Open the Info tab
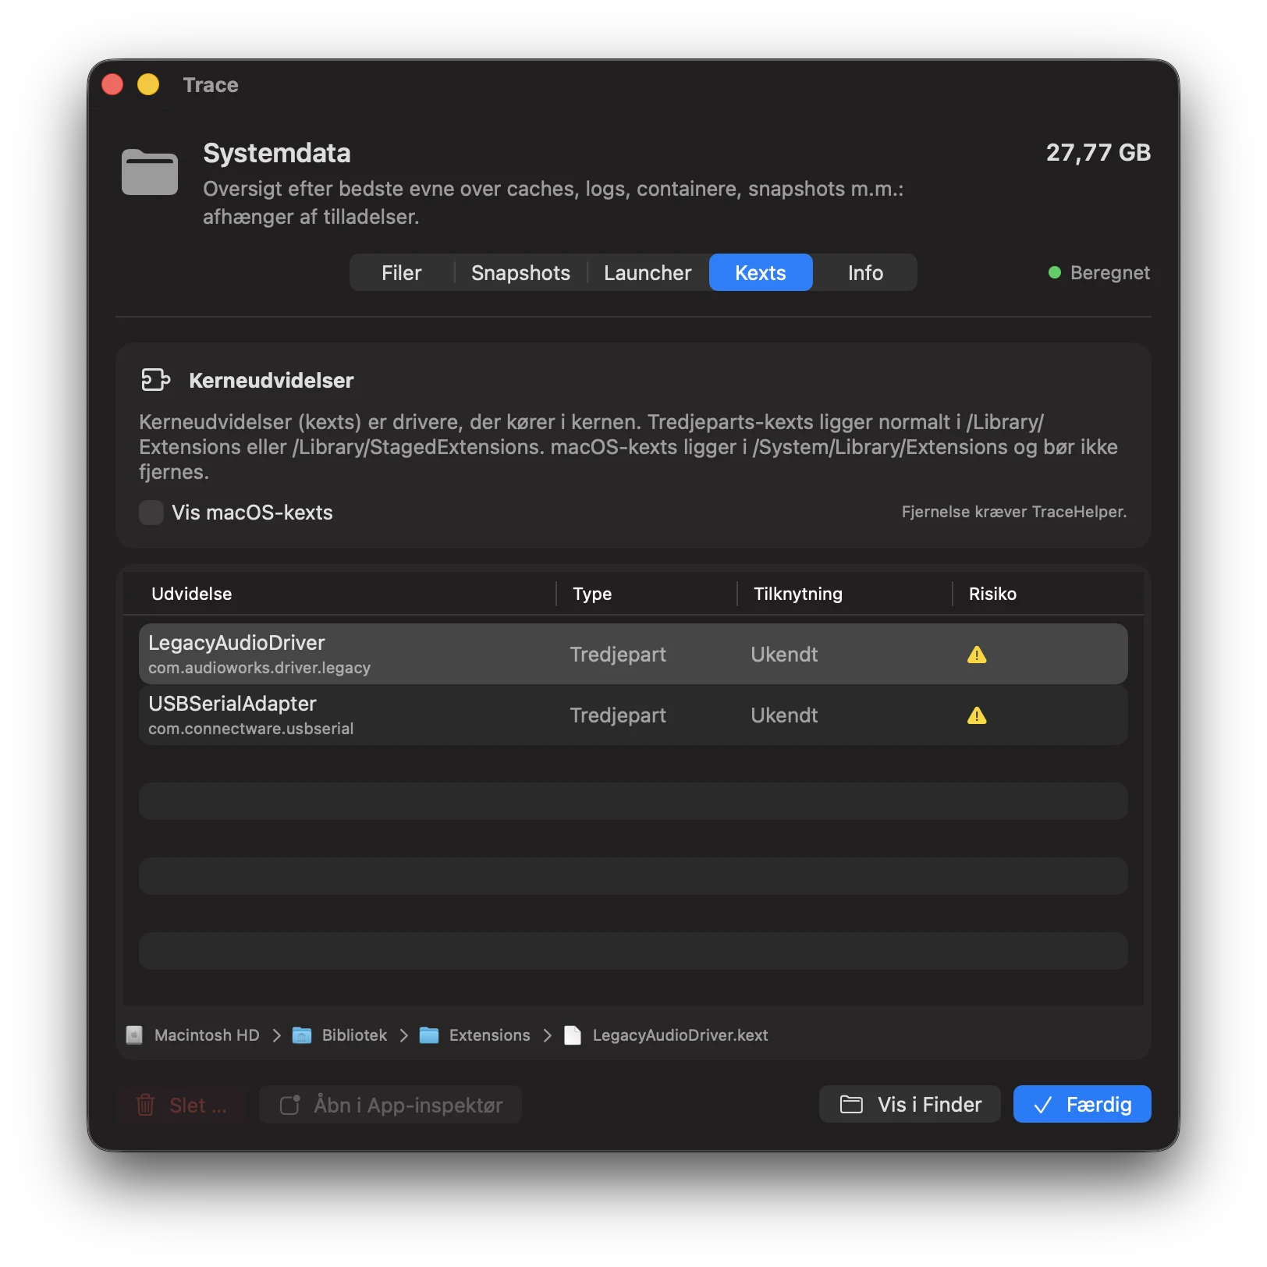 click(x=865, y=273)
